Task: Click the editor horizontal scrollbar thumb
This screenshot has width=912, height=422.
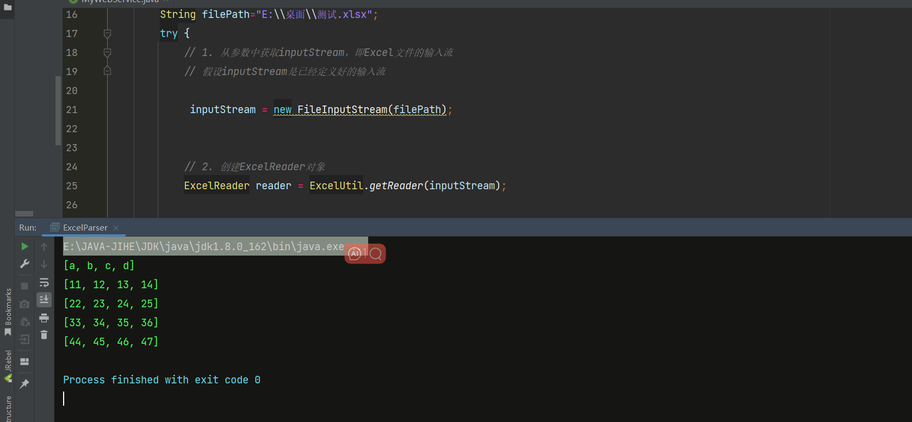Action: coord(24,214)
